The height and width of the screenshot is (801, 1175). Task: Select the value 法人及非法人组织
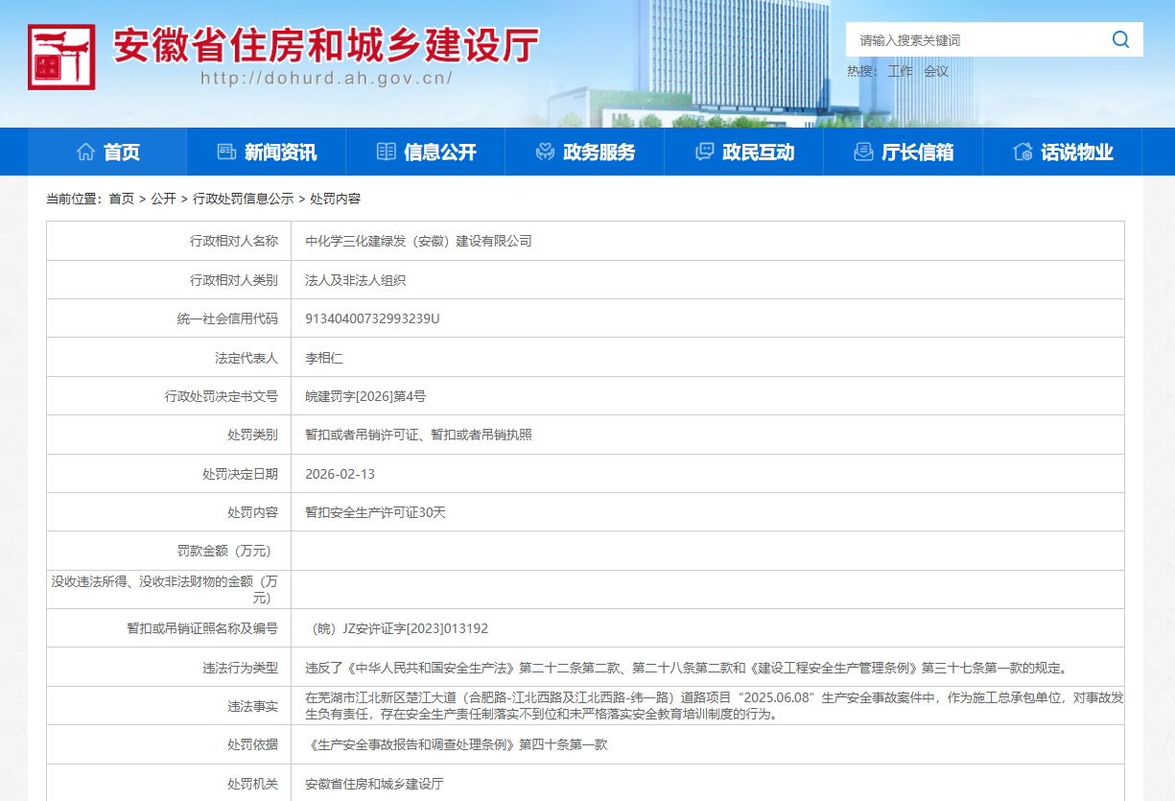point(355,280)
